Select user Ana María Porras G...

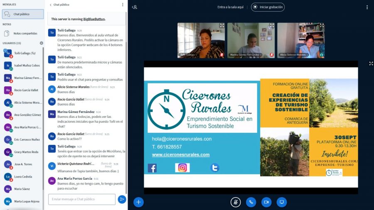pos(23,127)
